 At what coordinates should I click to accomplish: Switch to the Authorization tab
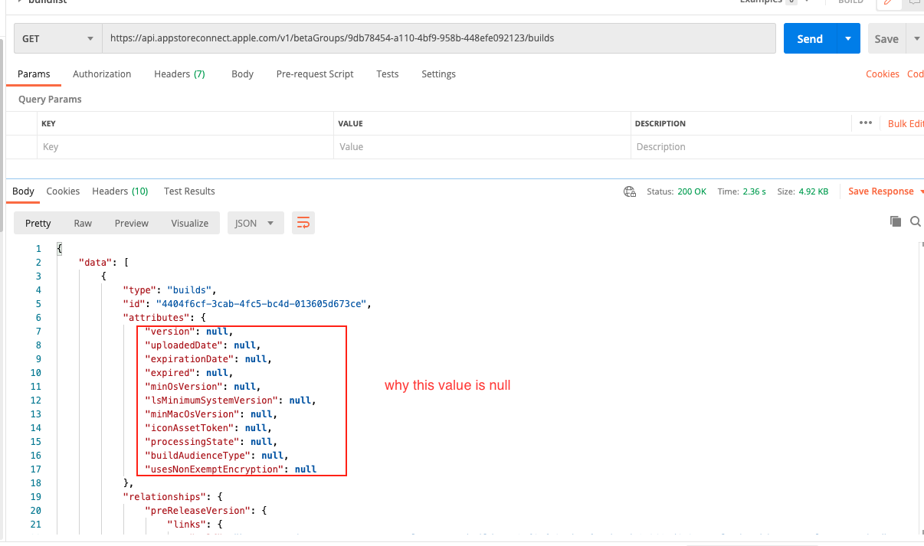click(x=102, y=74)
